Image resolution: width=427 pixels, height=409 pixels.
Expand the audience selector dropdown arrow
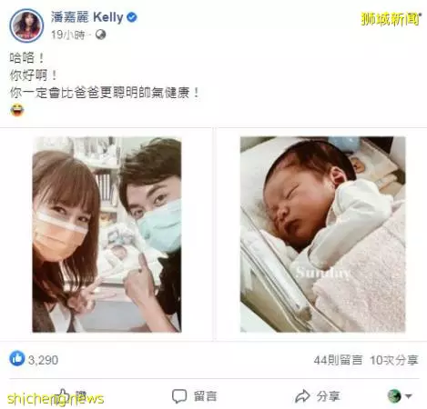click(408, 396)
